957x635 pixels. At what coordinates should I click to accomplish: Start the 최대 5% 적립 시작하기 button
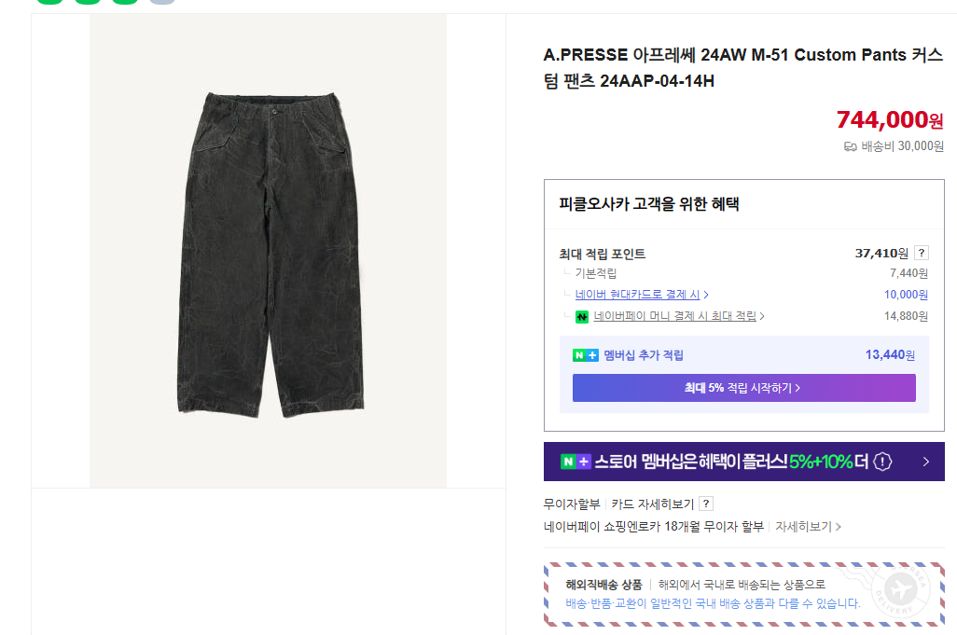(x=744, y=388)
